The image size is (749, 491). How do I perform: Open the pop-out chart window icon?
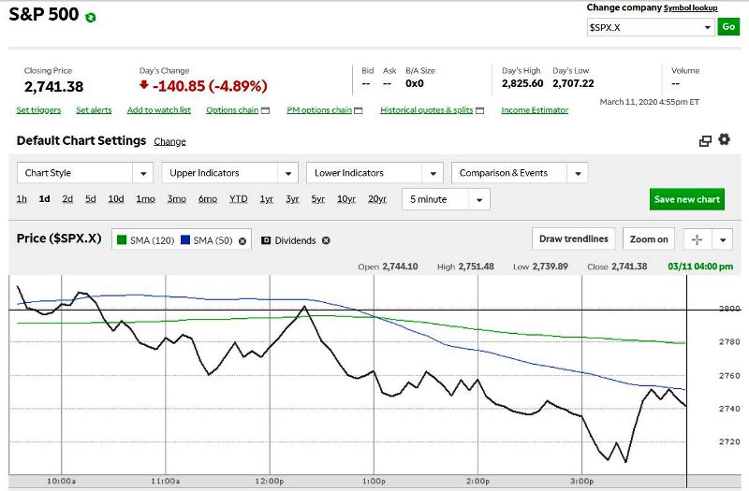705,141
